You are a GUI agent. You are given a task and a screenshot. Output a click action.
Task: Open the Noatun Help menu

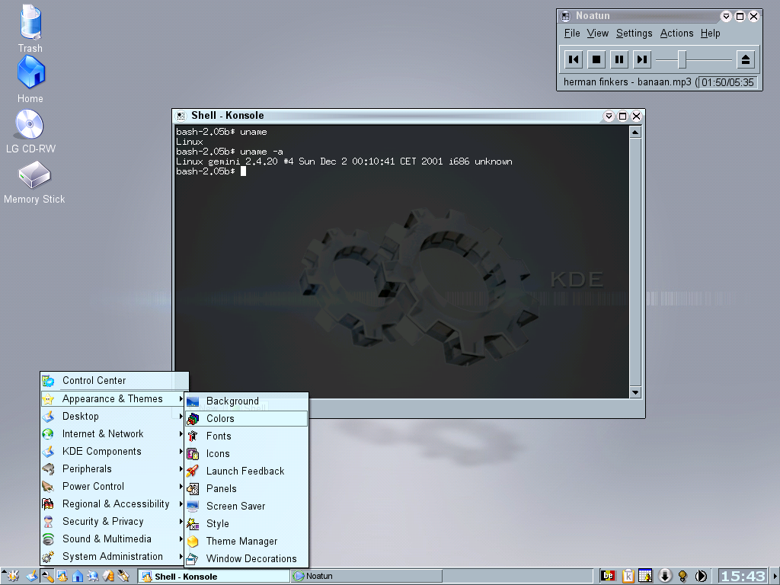[711, 34]
